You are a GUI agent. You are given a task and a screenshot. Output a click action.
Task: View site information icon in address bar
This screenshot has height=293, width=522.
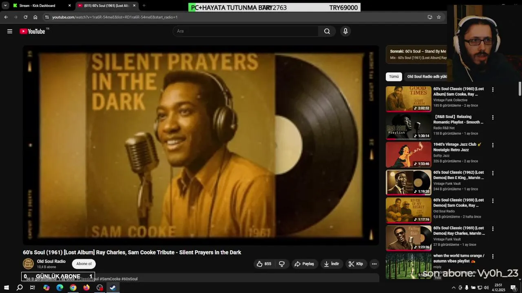(x=47, y=17)
